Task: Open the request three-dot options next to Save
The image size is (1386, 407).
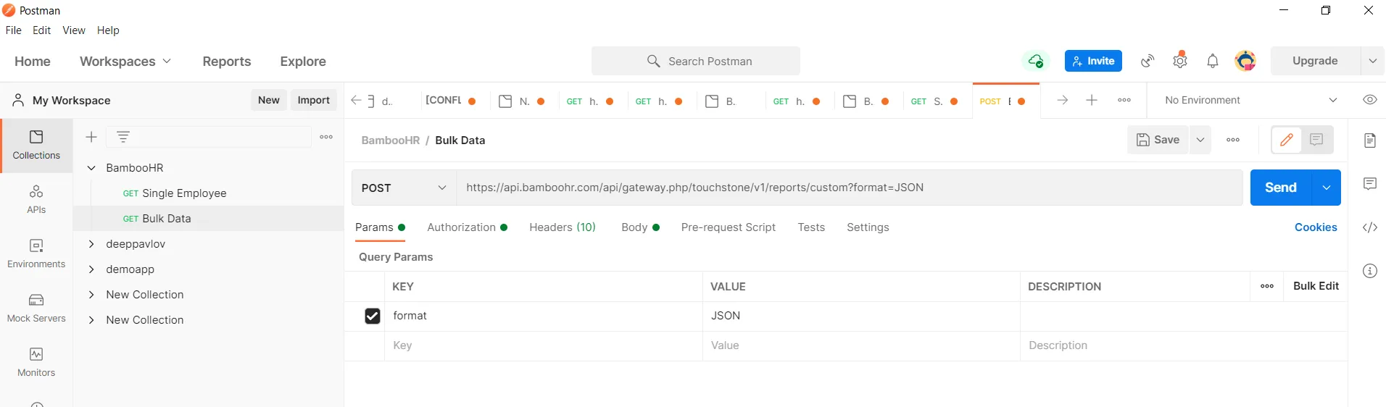Action: point(1233,140)
